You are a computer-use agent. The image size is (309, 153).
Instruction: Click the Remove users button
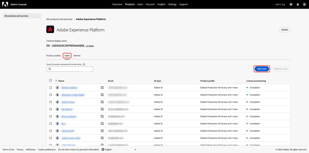click(281, 69)
